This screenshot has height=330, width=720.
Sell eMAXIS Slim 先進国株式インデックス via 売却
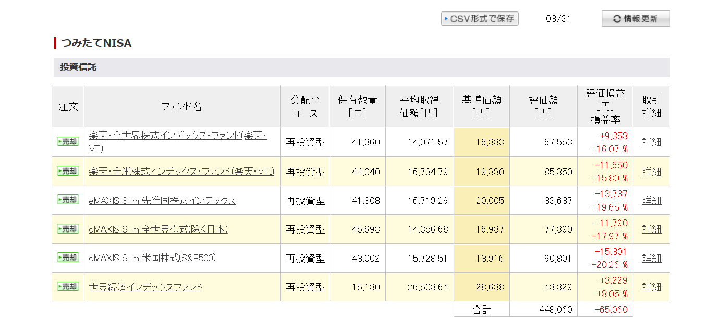68,199
